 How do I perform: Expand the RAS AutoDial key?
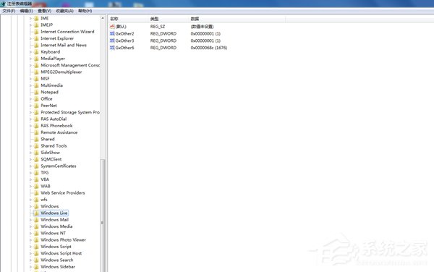pos(30,119)
